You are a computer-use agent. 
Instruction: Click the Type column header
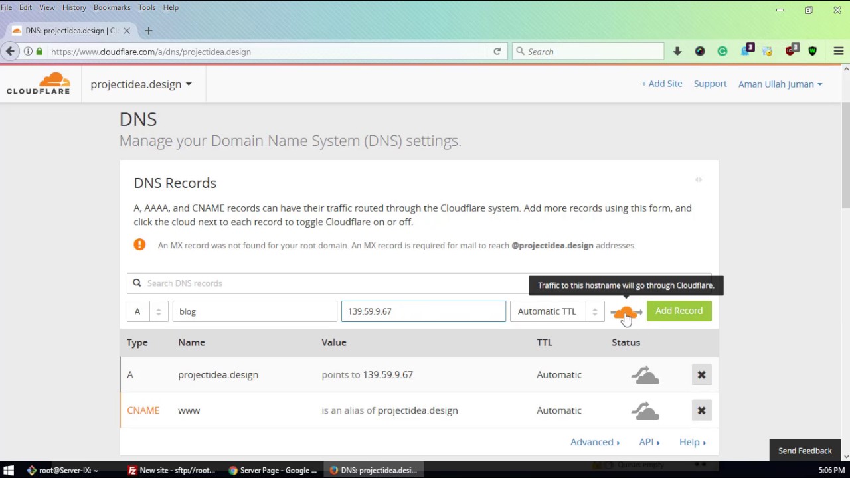click(137, 343)
